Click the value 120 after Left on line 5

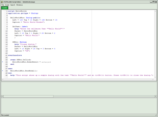(x=21, y=20)
